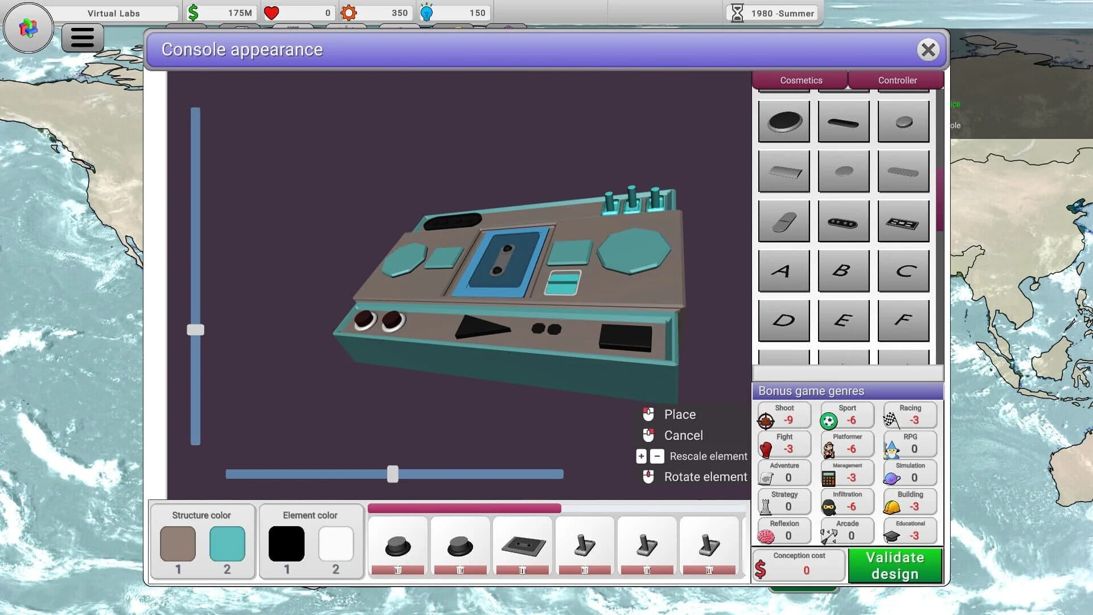The image size is (1093, 615).
Task: Select the brown Structure color swatch 1
Action: coord(177,543)
